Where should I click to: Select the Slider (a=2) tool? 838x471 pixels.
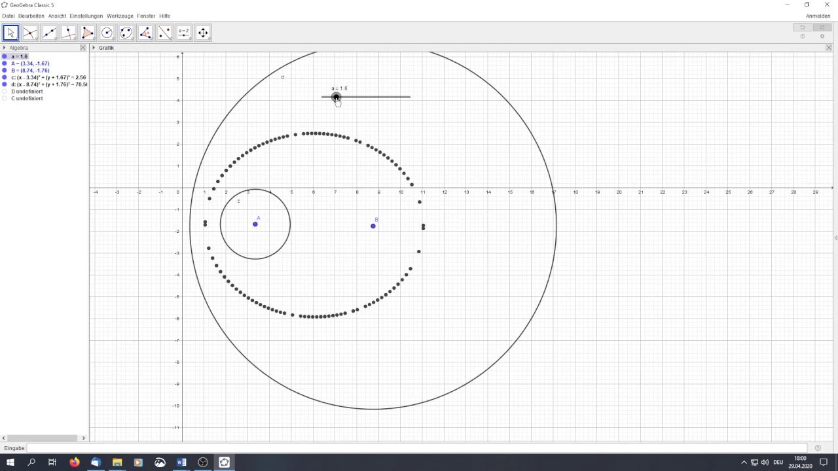point(184,33)
